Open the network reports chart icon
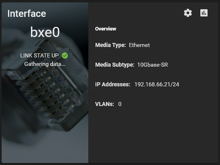 204,13
